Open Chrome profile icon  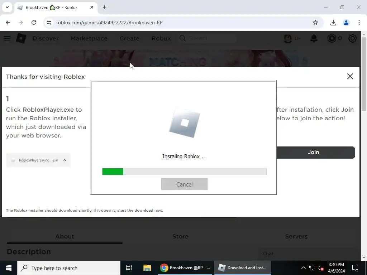[346, 23]
